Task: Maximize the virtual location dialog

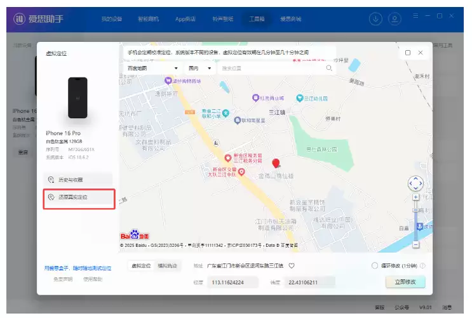Action: tap(408, 53)
